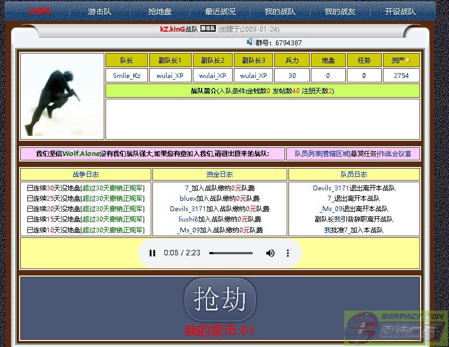Go to 最近战况 in navigation
The width and height of the screenshot is (449, 347).
click(x=220, y=11)
